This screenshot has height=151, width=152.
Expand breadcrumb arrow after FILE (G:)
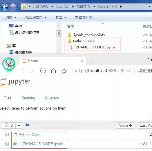point(73,6)
